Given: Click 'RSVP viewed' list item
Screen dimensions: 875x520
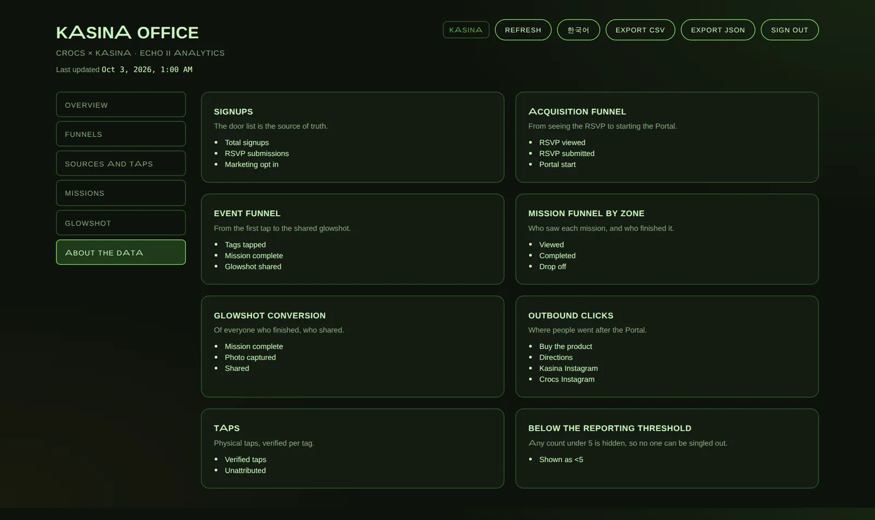Looking at the screenshot, I should 562,142.
